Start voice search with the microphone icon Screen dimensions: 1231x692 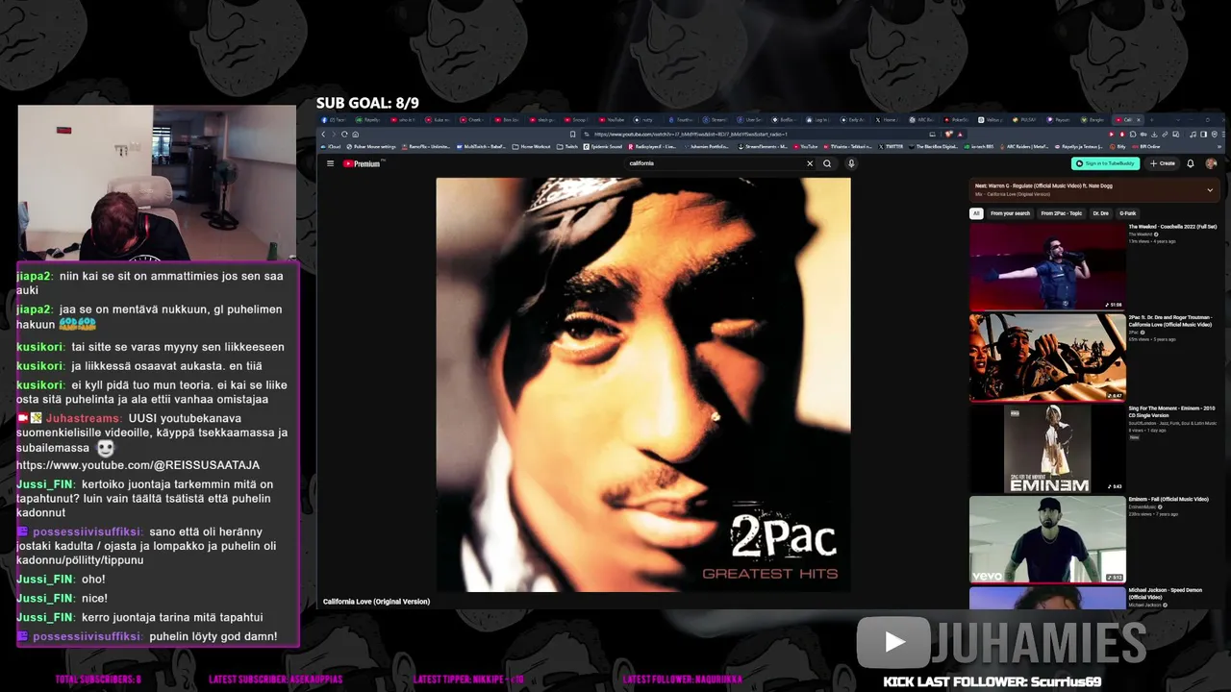[851, 163]
